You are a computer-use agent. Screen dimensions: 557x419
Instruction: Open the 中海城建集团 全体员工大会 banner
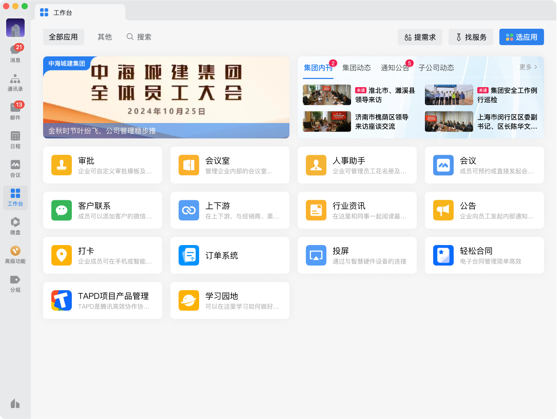[166, 97]
